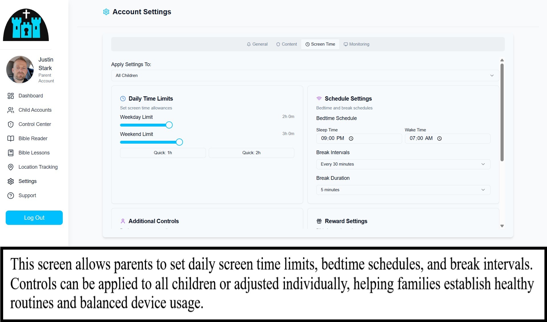Screen dimensions: 547x322
Task: Switch to the General tab
Action: click(257, 44)
